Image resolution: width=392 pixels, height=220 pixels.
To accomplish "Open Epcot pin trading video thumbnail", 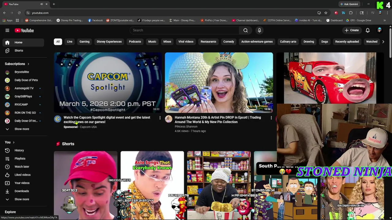I will (219, 82).
